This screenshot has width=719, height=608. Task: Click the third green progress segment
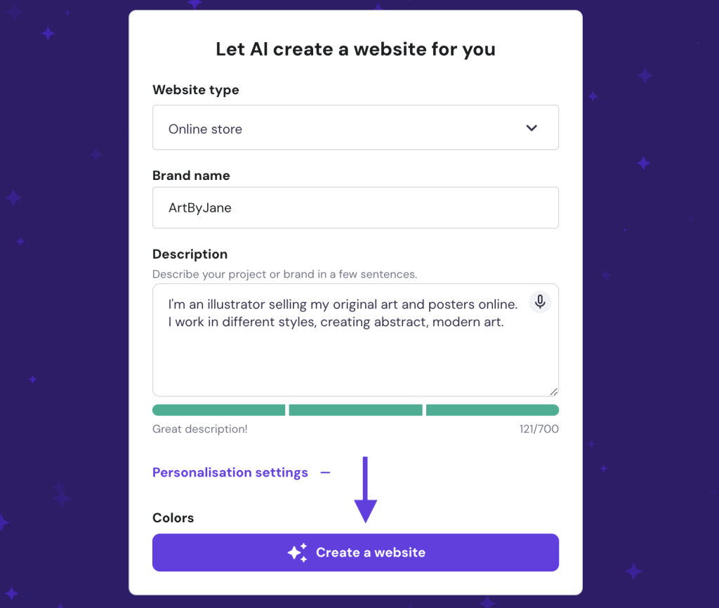pyautogui.click(x=492, y=410)
